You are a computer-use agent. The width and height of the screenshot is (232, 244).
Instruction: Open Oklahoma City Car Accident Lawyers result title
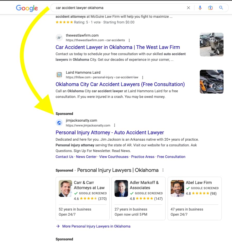point(120,84)
